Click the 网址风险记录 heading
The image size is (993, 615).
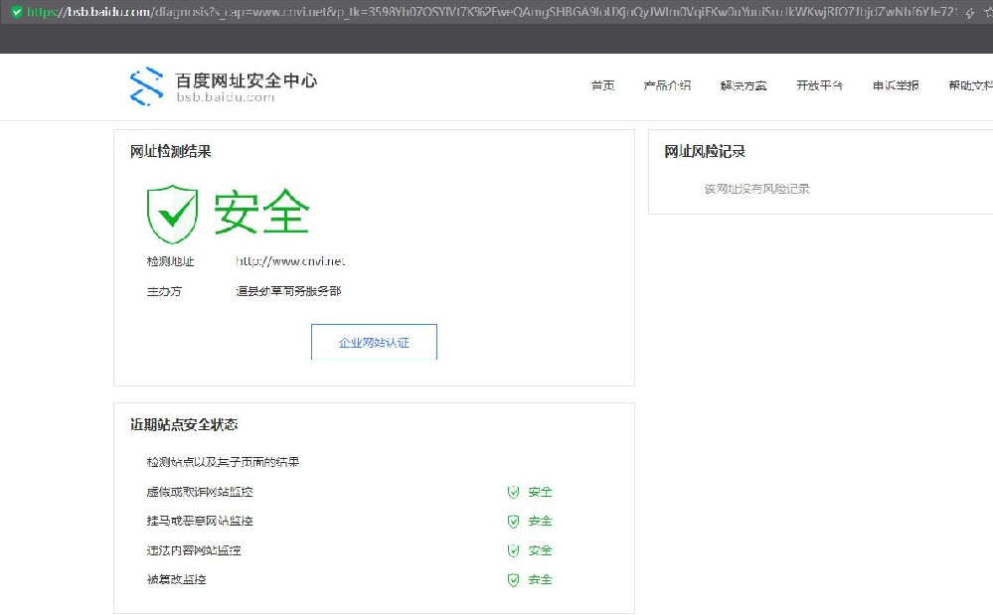[x=705, y=152]
